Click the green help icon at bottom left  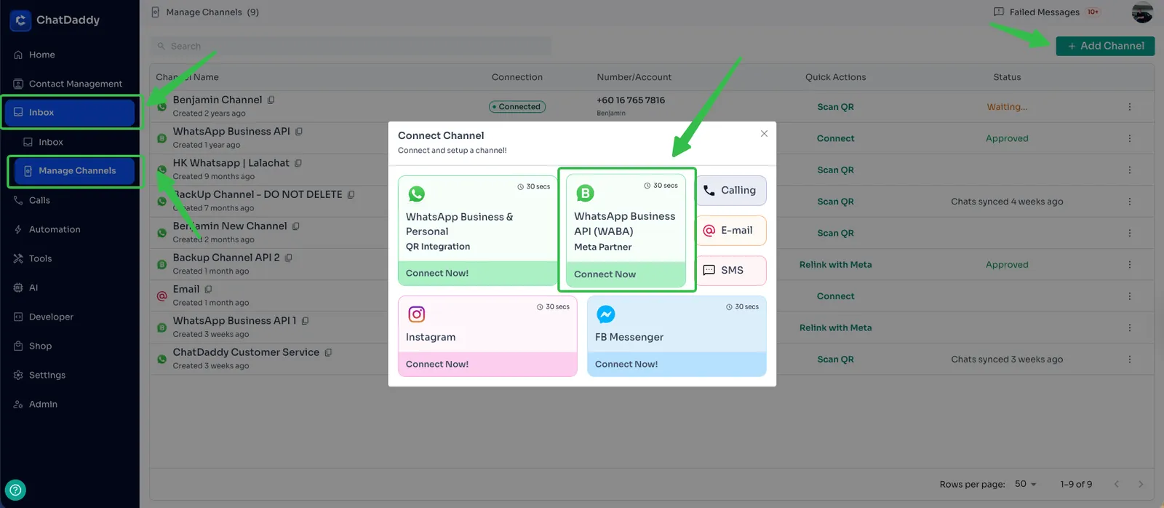pyautogui.click(x=15, y=490)
